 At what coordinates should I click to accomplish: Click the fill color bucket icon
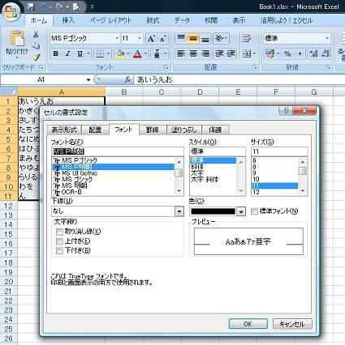[x=120, y=54]
